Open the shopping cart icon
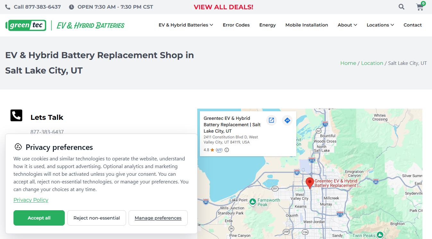Viewport: 432px width, 239px height. click(x=420, y=7)
